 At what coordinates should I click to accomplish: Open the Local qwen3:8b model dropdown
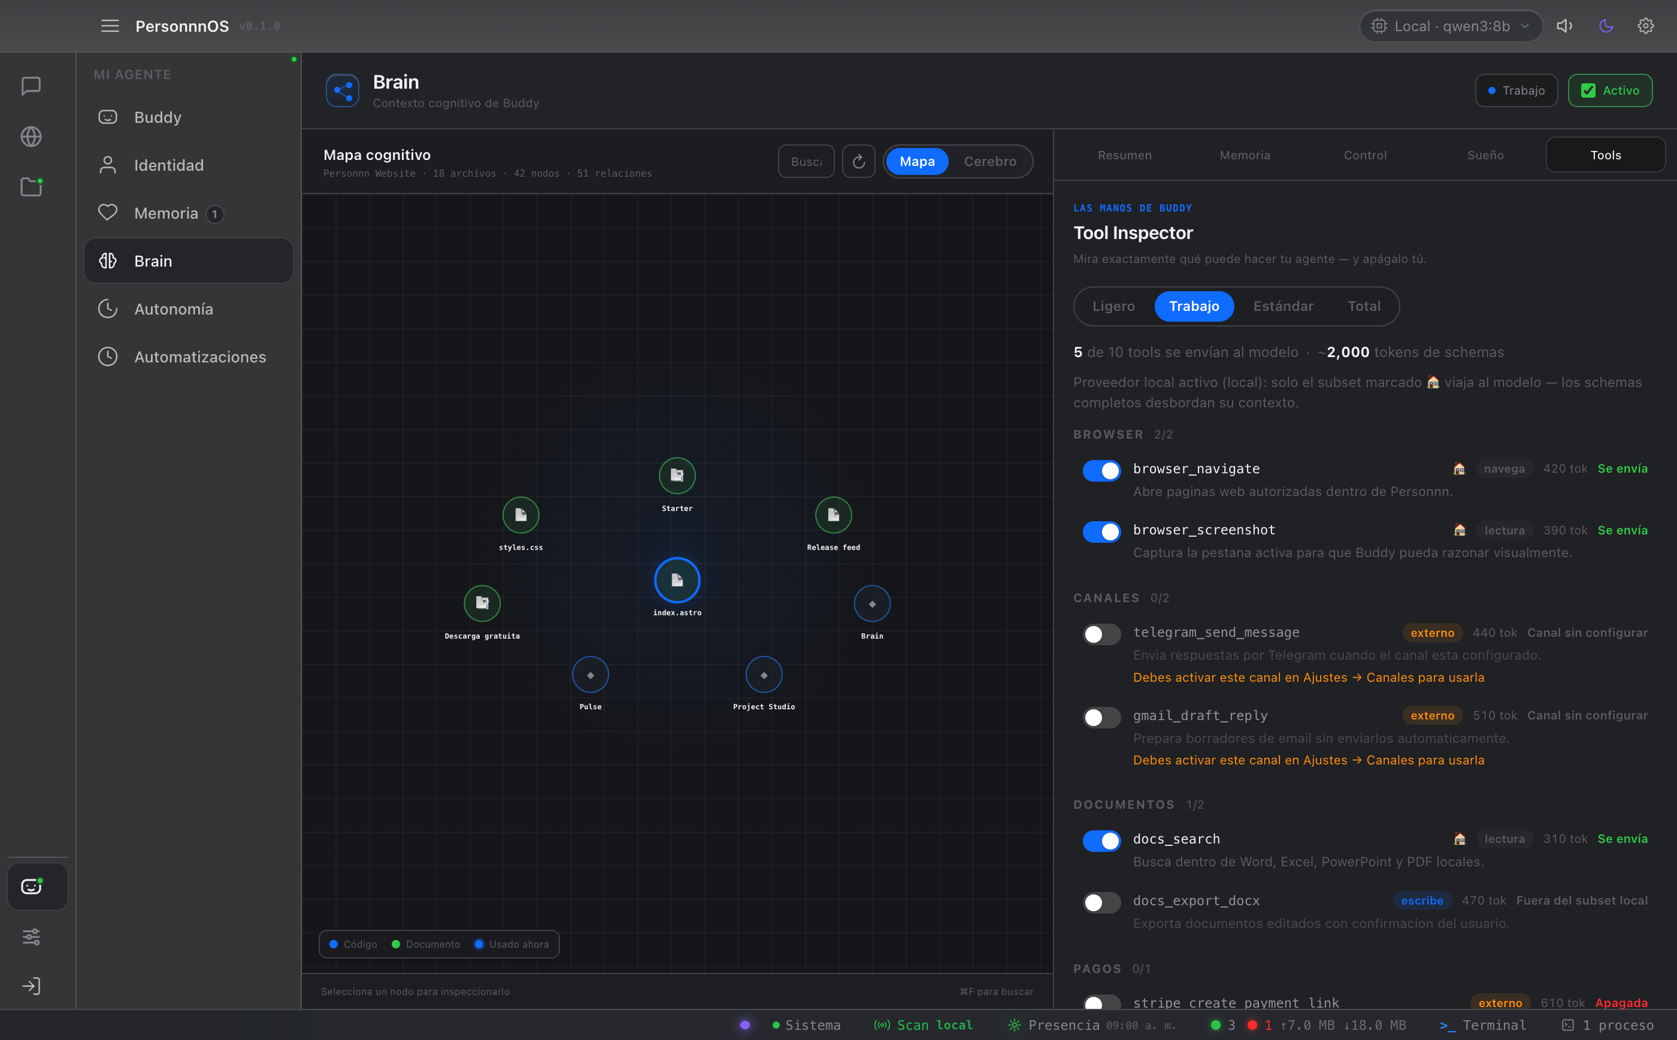tap(1451, 26)
